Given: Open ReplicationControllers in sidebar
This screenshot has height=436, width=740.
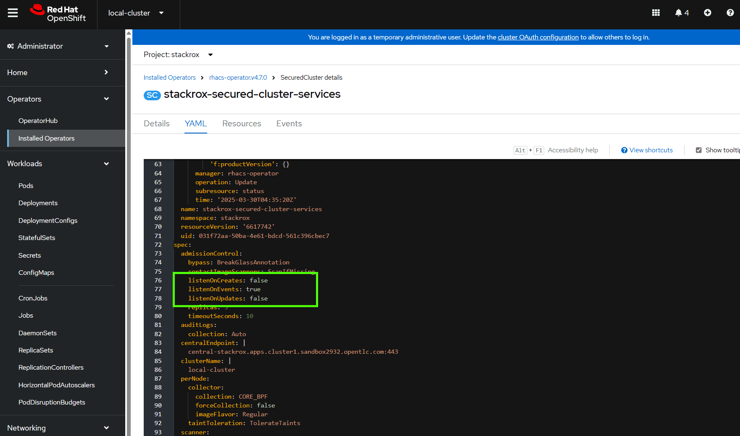Looking at the screenshot, I should [51, 368].
